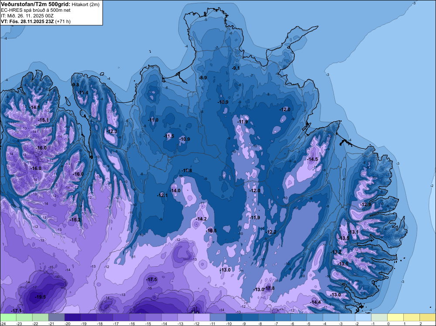436x326 pixels.
Task: Click the -9.1 temperature label
Action: click(x=236, y=68)
